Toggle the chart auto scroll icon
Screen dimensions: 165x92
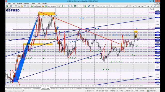pos(79,6)
